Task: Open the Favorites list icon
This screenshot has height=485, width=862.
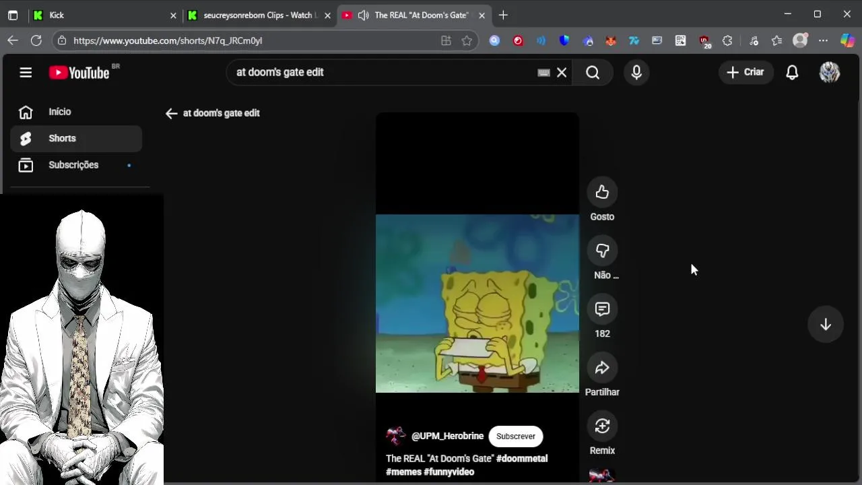Action: tap(776, 40)
